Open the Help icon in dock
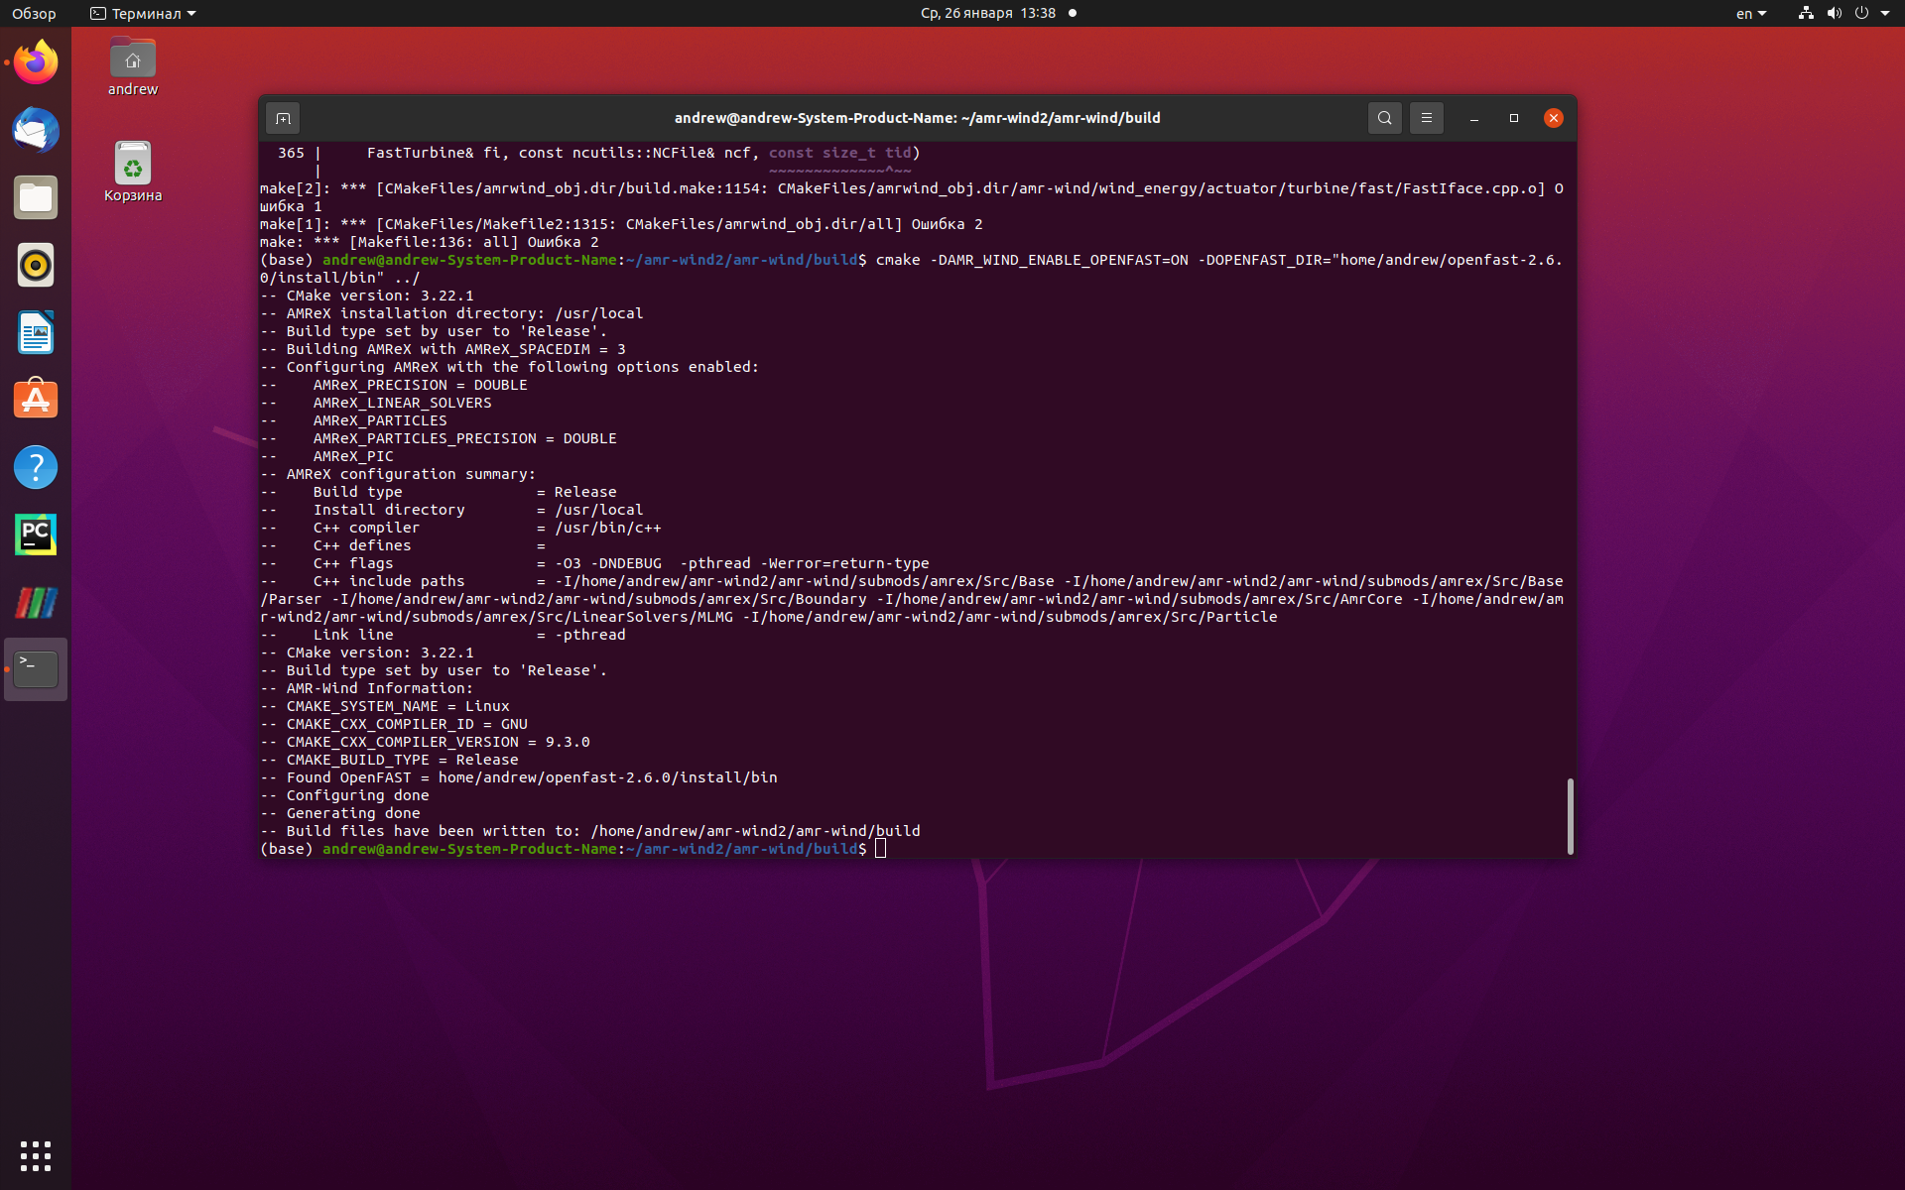Image resolution: width=1905 pixels, height=1190 pixels. pos(36,467)
